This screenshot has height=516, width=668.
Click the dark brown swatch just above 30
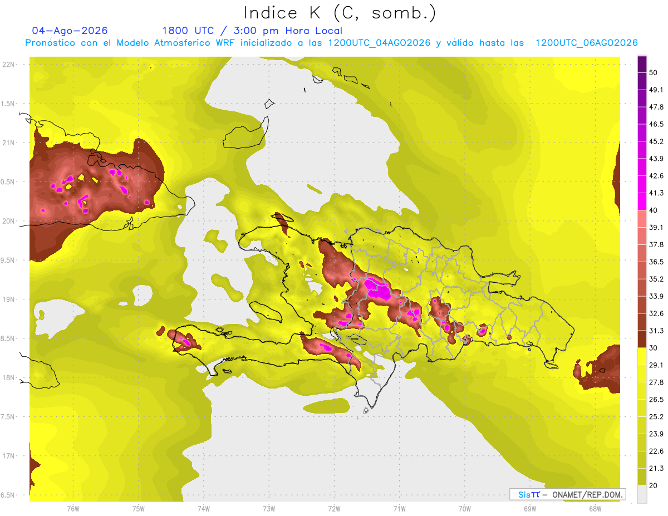(x=642, y=339)
